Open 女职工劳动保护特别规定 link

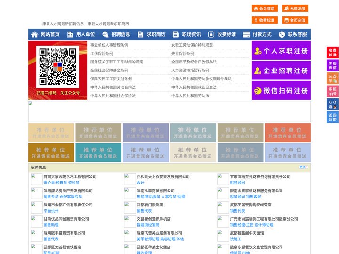click(x=192, y=45)
